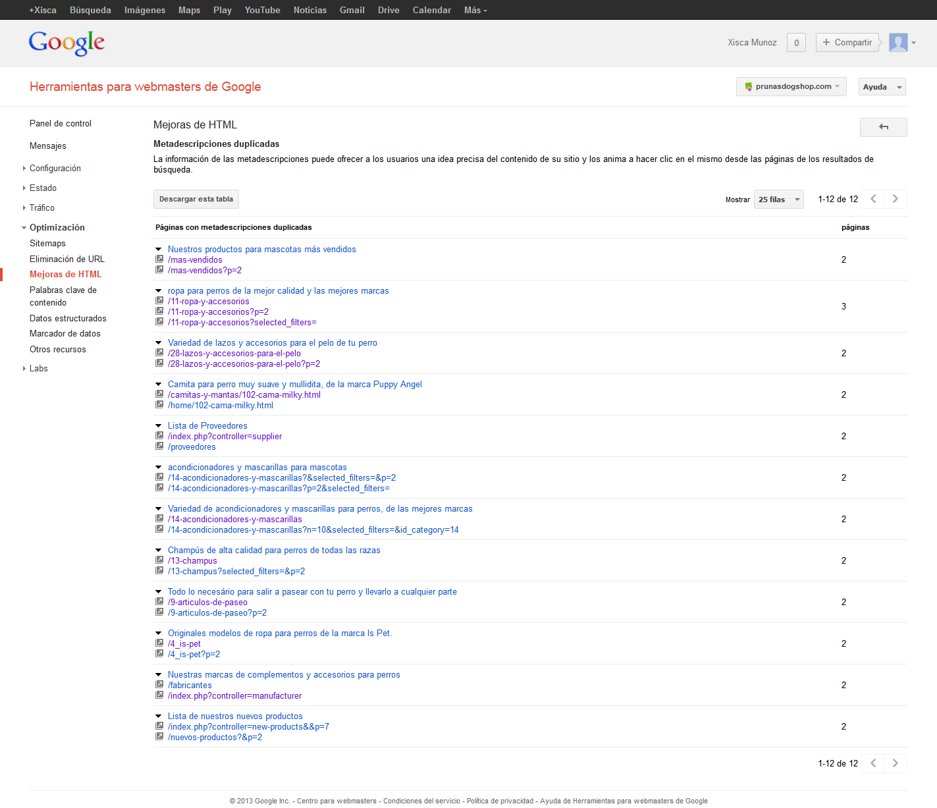This screenshot has height=808, width=937.
Task: Open 'Centro para webmasters' footer link
Action: pos(336,801)
